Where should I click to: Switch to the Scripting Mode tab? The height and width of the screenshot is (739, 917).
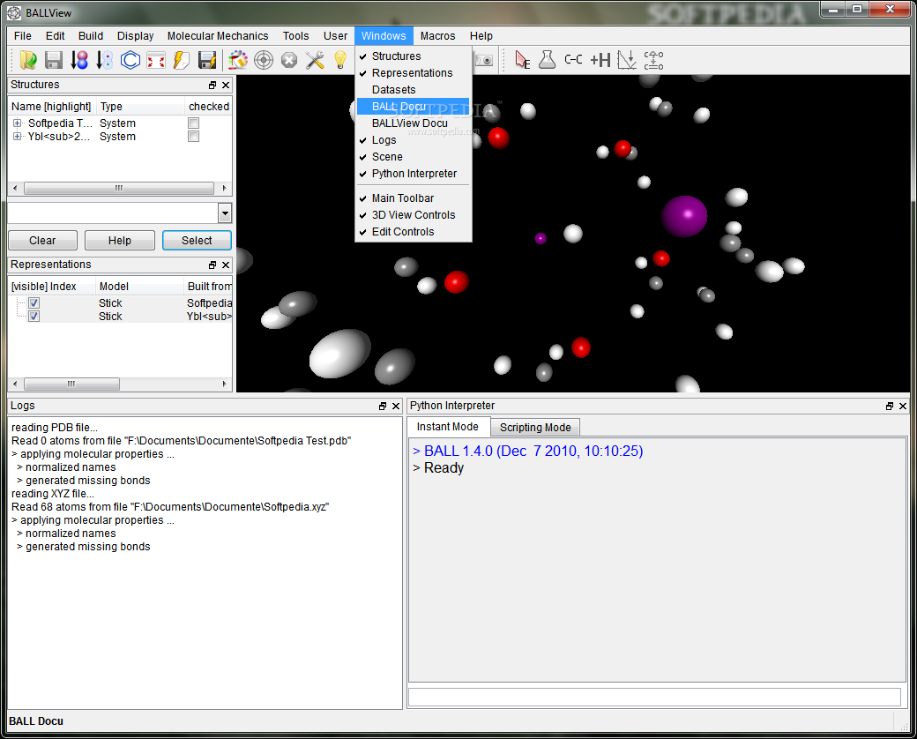pyautogui.click(x=535, y=428)
